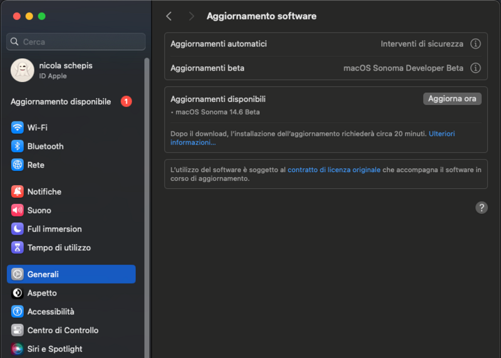Image resolution: width=501 pixels, height=358 pixels.
Task: Click the Bluetooth icon in sidebar
Action: tap(18, 146)
